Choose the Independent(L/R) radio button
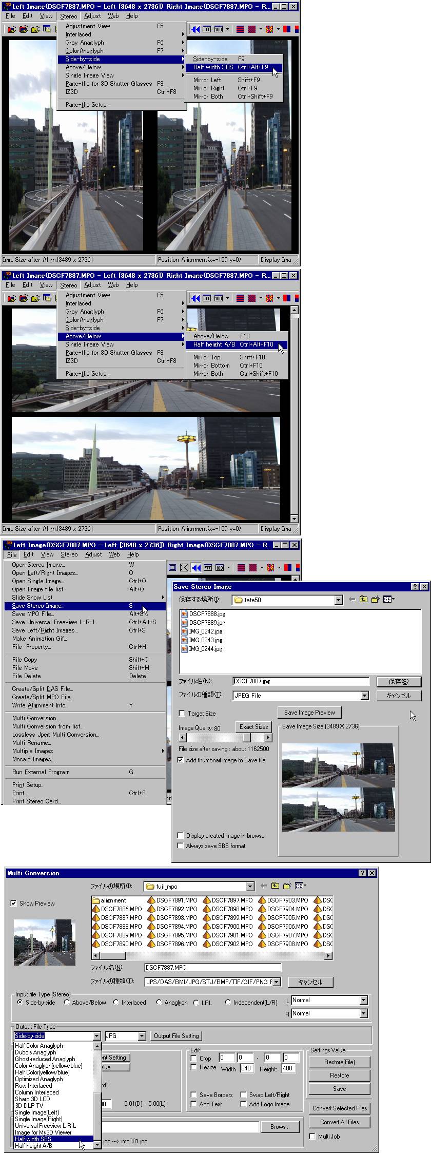 pos(228,1002)
